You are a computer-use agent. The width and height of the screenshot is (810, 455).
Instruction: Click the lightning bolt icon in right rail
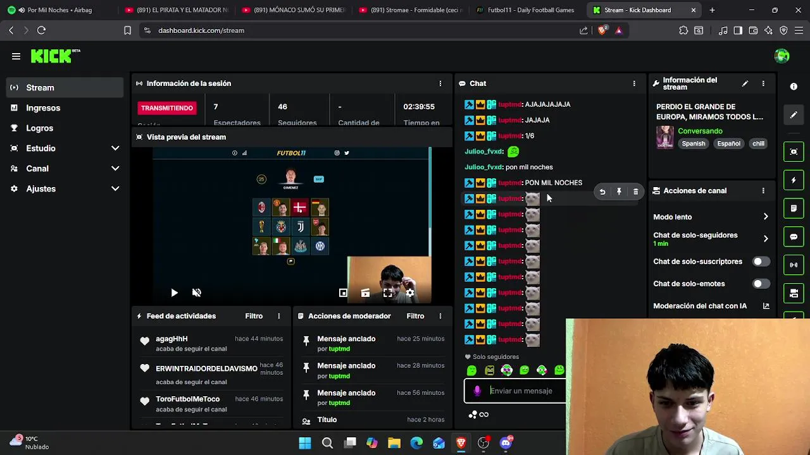click(794, 180)
